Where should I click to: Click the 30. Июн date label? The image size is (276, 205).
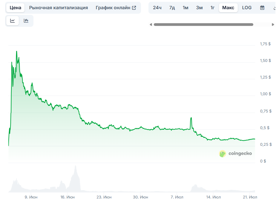[x=140, y=197]
